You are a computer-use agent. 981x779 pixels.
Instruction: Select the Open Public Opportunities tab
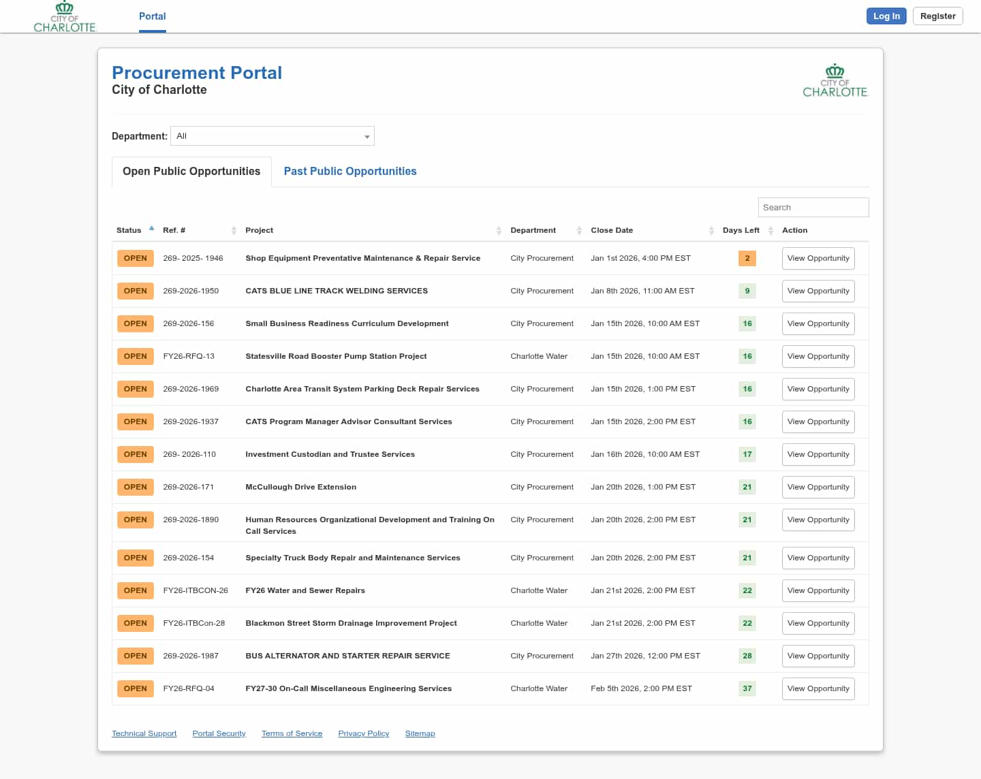(x=191, y=172)
